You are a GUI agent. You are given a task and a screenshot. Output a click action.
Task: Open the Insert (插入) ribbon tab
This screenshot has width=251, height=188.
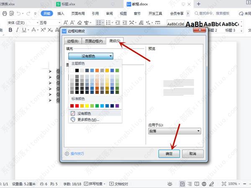coord(61,13)
